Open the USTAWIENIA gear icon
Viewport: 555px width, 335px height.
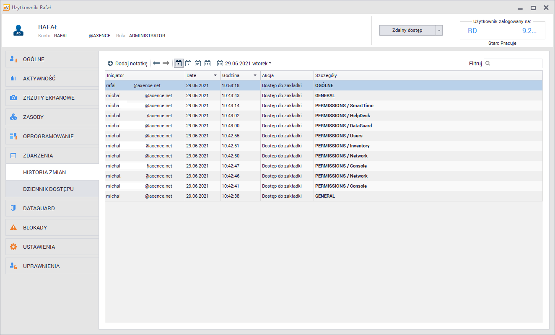(x=13, y=246)
